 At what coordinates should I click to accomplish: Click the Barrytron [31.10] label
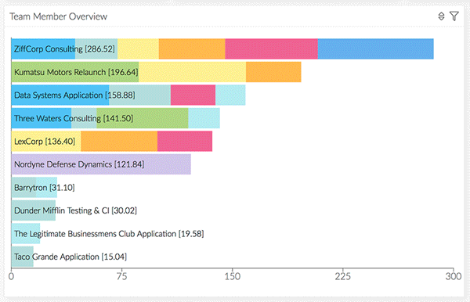click(x=45, y=188)
